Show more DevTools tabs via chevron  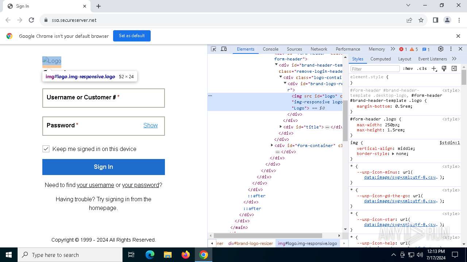click(x=393, y=49)
